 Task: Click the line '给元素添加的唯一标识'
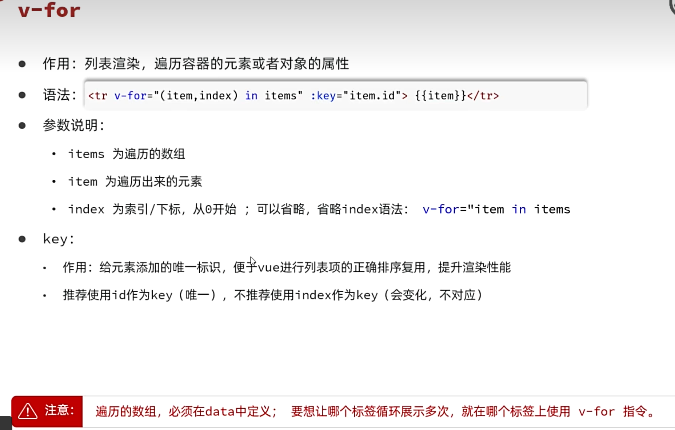point(160,267)
